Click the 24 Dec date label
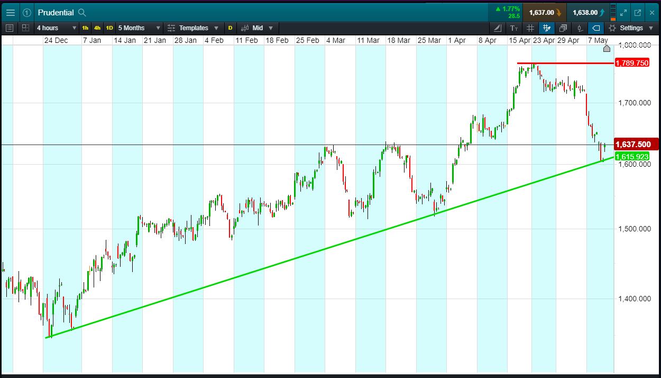Screen dimensions: 661x378 56,40
